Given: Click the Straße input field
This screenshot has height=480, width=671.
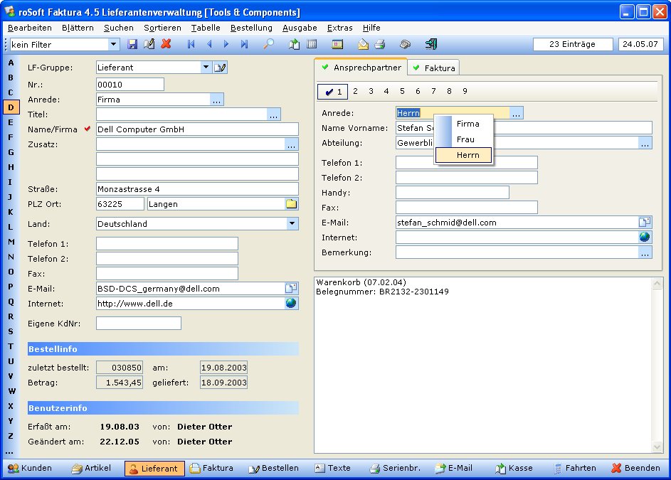Looking at the screenshot, I should (197, 189).
